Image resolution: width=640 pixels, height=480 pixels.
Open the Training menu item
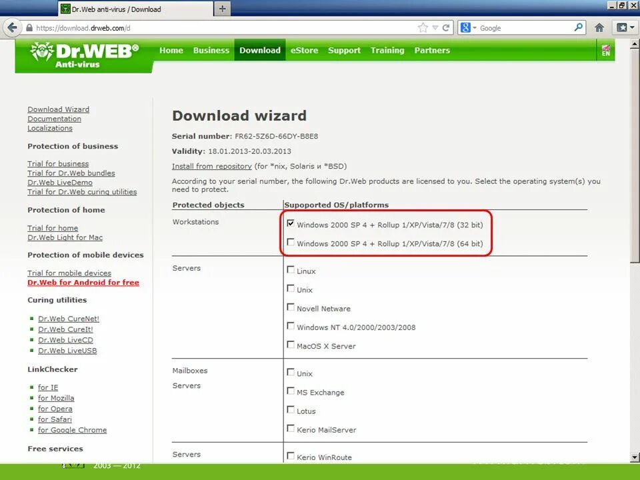387,50
